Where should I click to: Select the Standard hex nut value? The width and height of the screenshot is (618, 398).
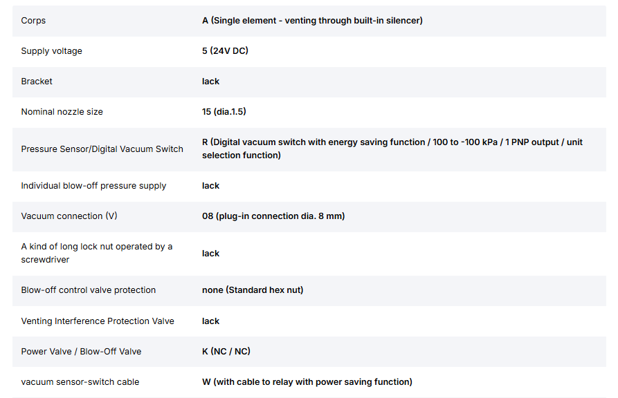point(253,290)
